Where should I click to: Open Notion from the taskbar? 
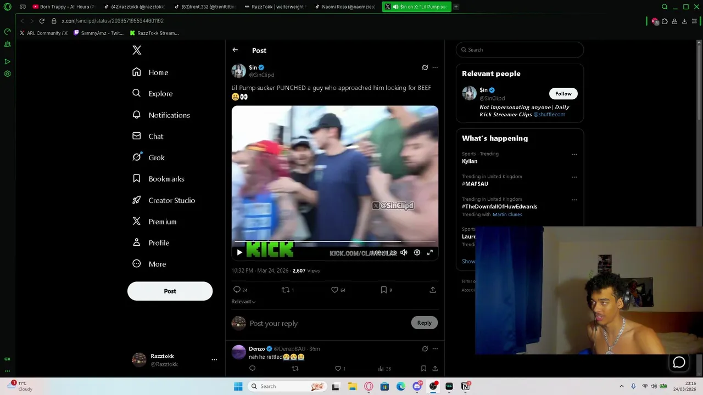(x=466, y=386)
